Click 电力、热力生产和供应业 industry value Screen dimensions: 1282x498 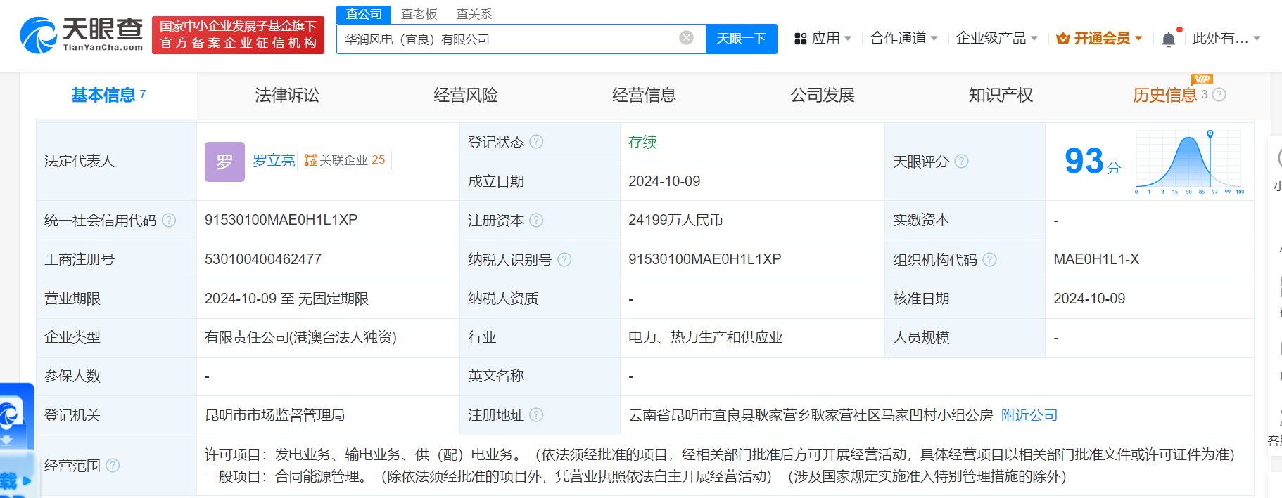tap(705, 338)
